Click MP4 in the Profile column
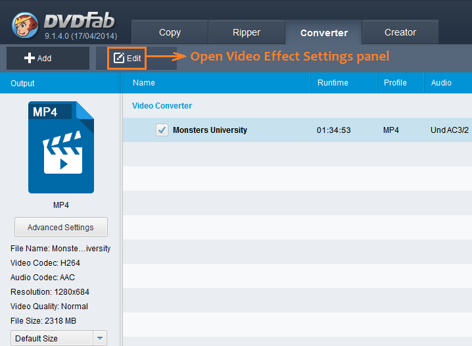Image resolution: width=472 pixels, height=346 pixels. coord(390,130)
